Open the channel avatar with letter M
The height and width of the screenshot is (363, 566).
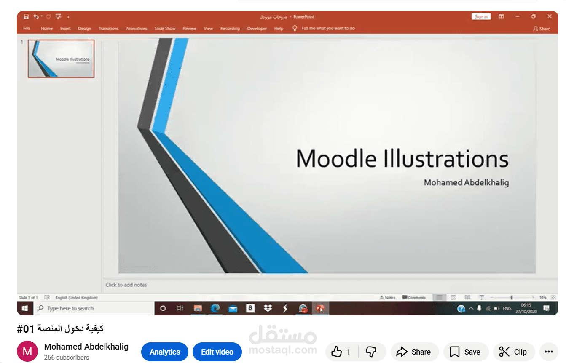[27, 352]
